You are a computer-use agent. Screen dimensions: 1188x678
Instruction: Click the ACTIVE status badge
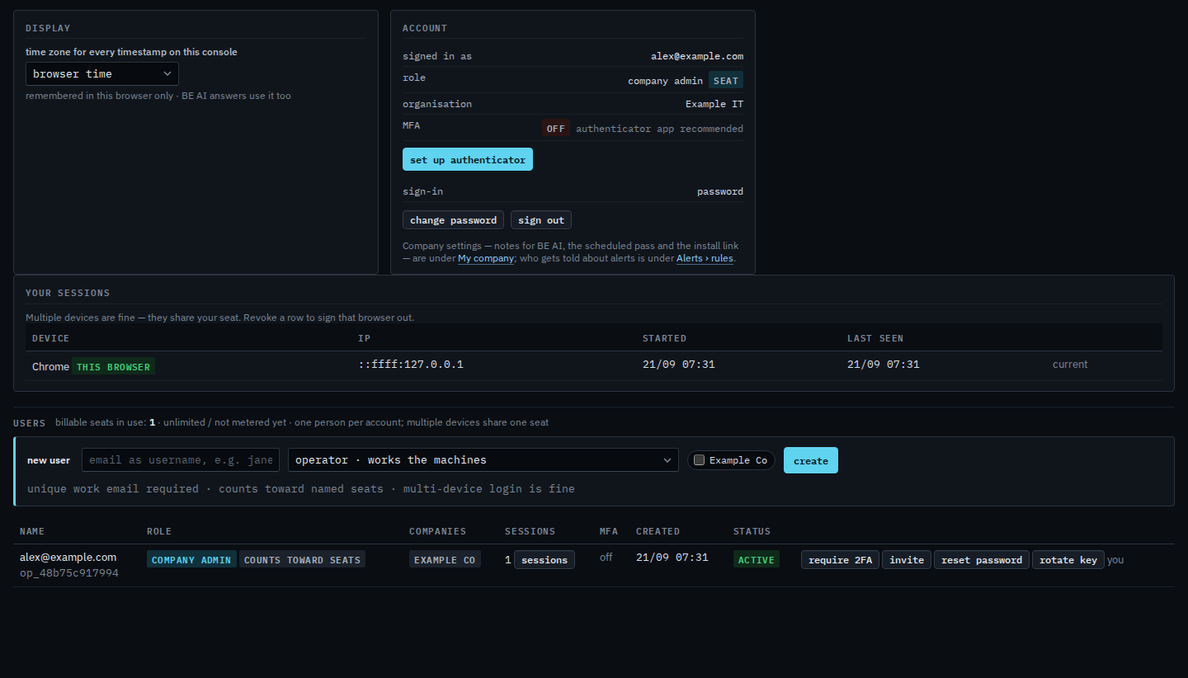(757, 560)
